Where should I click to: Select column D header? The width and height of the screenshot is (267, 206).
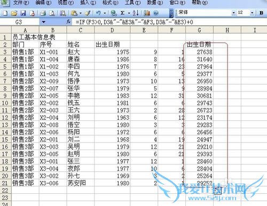(x=112, y=30)
